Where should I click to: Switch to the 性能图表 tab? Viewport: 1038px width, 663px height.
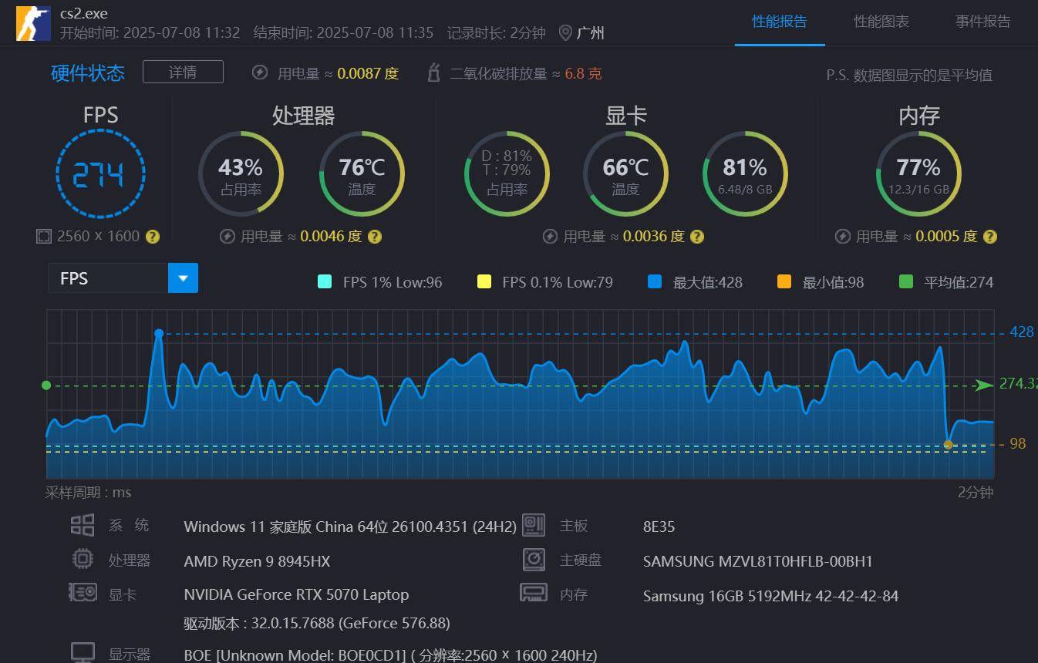point(881,22)
